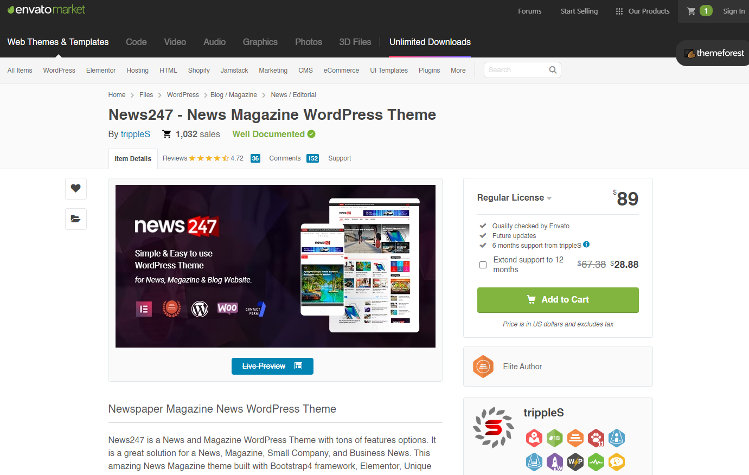Click the News247 preview banner image

276,266
